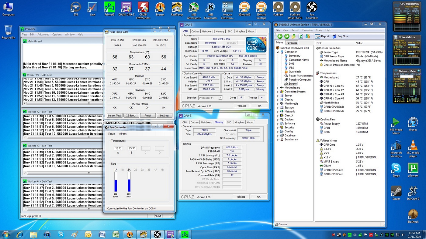The height and width of the screenshot is (239, 426).
Task: Go back in EVEREST navigation
Action: click(280, 36)
